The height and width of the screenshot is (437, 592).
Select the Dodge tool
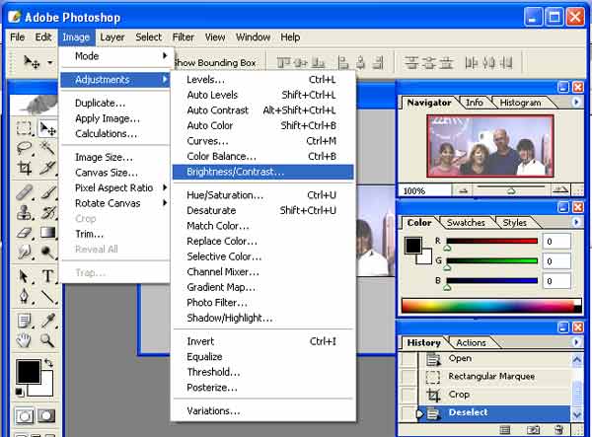47,252
